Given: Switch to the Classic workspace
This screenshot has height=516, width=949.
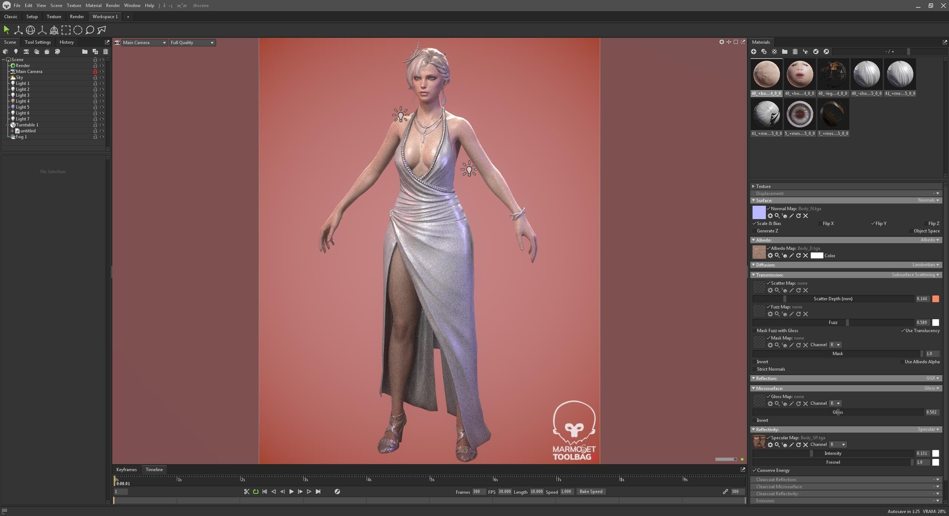Looking at the screenshot, I should tap(11, 17).
